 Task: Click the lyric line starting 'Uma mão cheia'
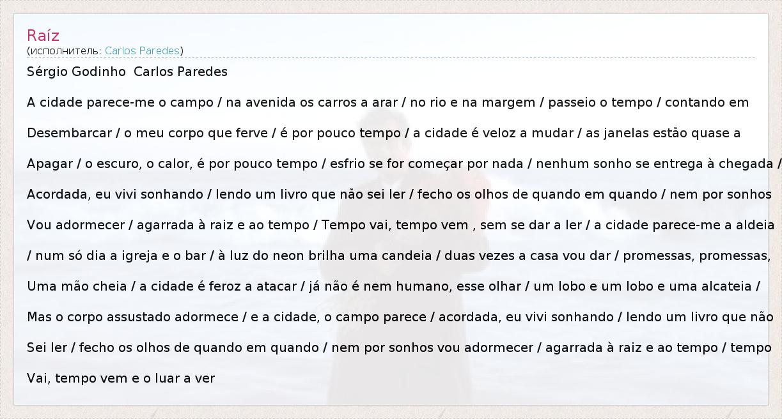[393, 286]
